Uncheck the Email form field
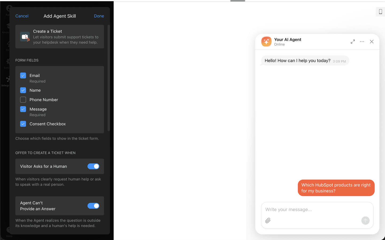385x240 pixels. click(x=23, y=75)
